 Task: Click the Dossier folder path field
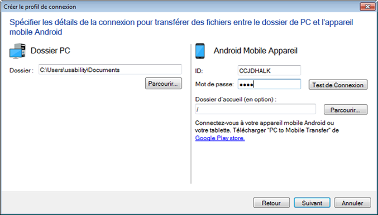pyautogui.click(x=110, y=70)
